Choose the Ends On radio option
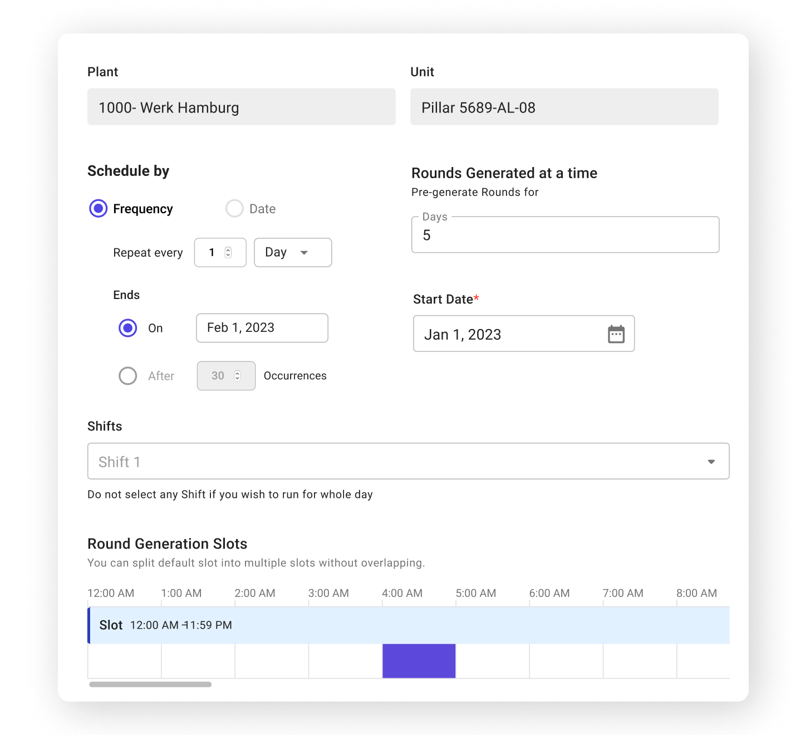805x735 pixels. point(128,328)
